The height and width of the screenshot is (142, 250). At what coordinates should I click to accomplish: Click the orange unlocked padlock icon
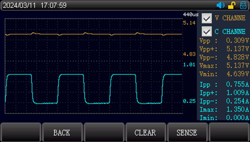click(232, 5)
